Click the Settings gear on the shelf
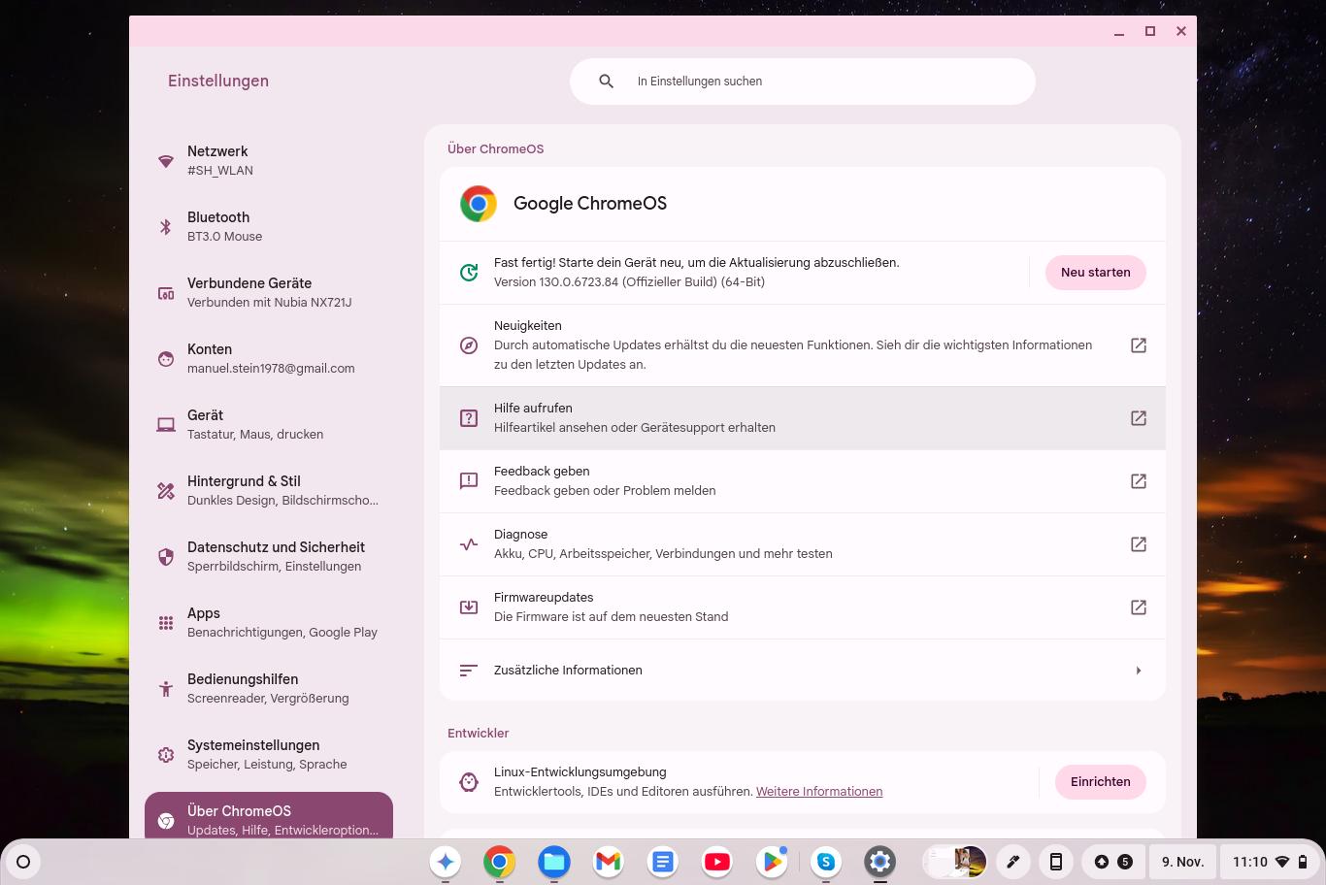 880,862
